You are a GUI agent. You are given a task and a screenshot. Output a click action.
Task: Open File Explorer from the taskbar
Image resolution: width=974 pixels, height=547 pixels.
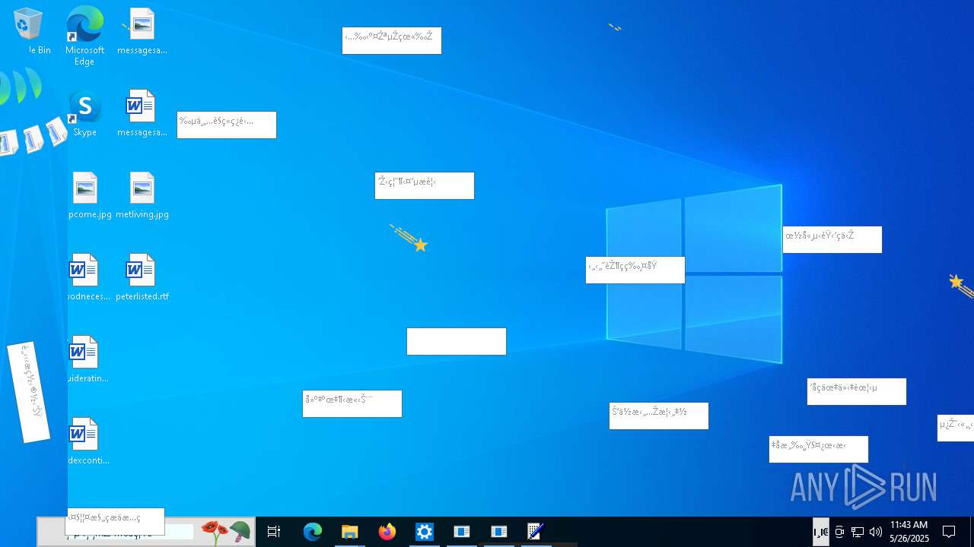[349, 532]
